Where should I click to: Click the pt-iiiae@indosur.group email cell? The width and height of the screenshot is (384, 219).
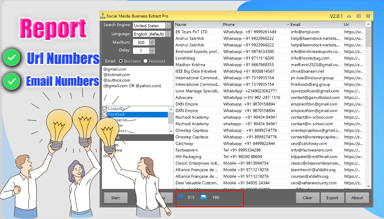pyautogui.click(x=316, y=78)
